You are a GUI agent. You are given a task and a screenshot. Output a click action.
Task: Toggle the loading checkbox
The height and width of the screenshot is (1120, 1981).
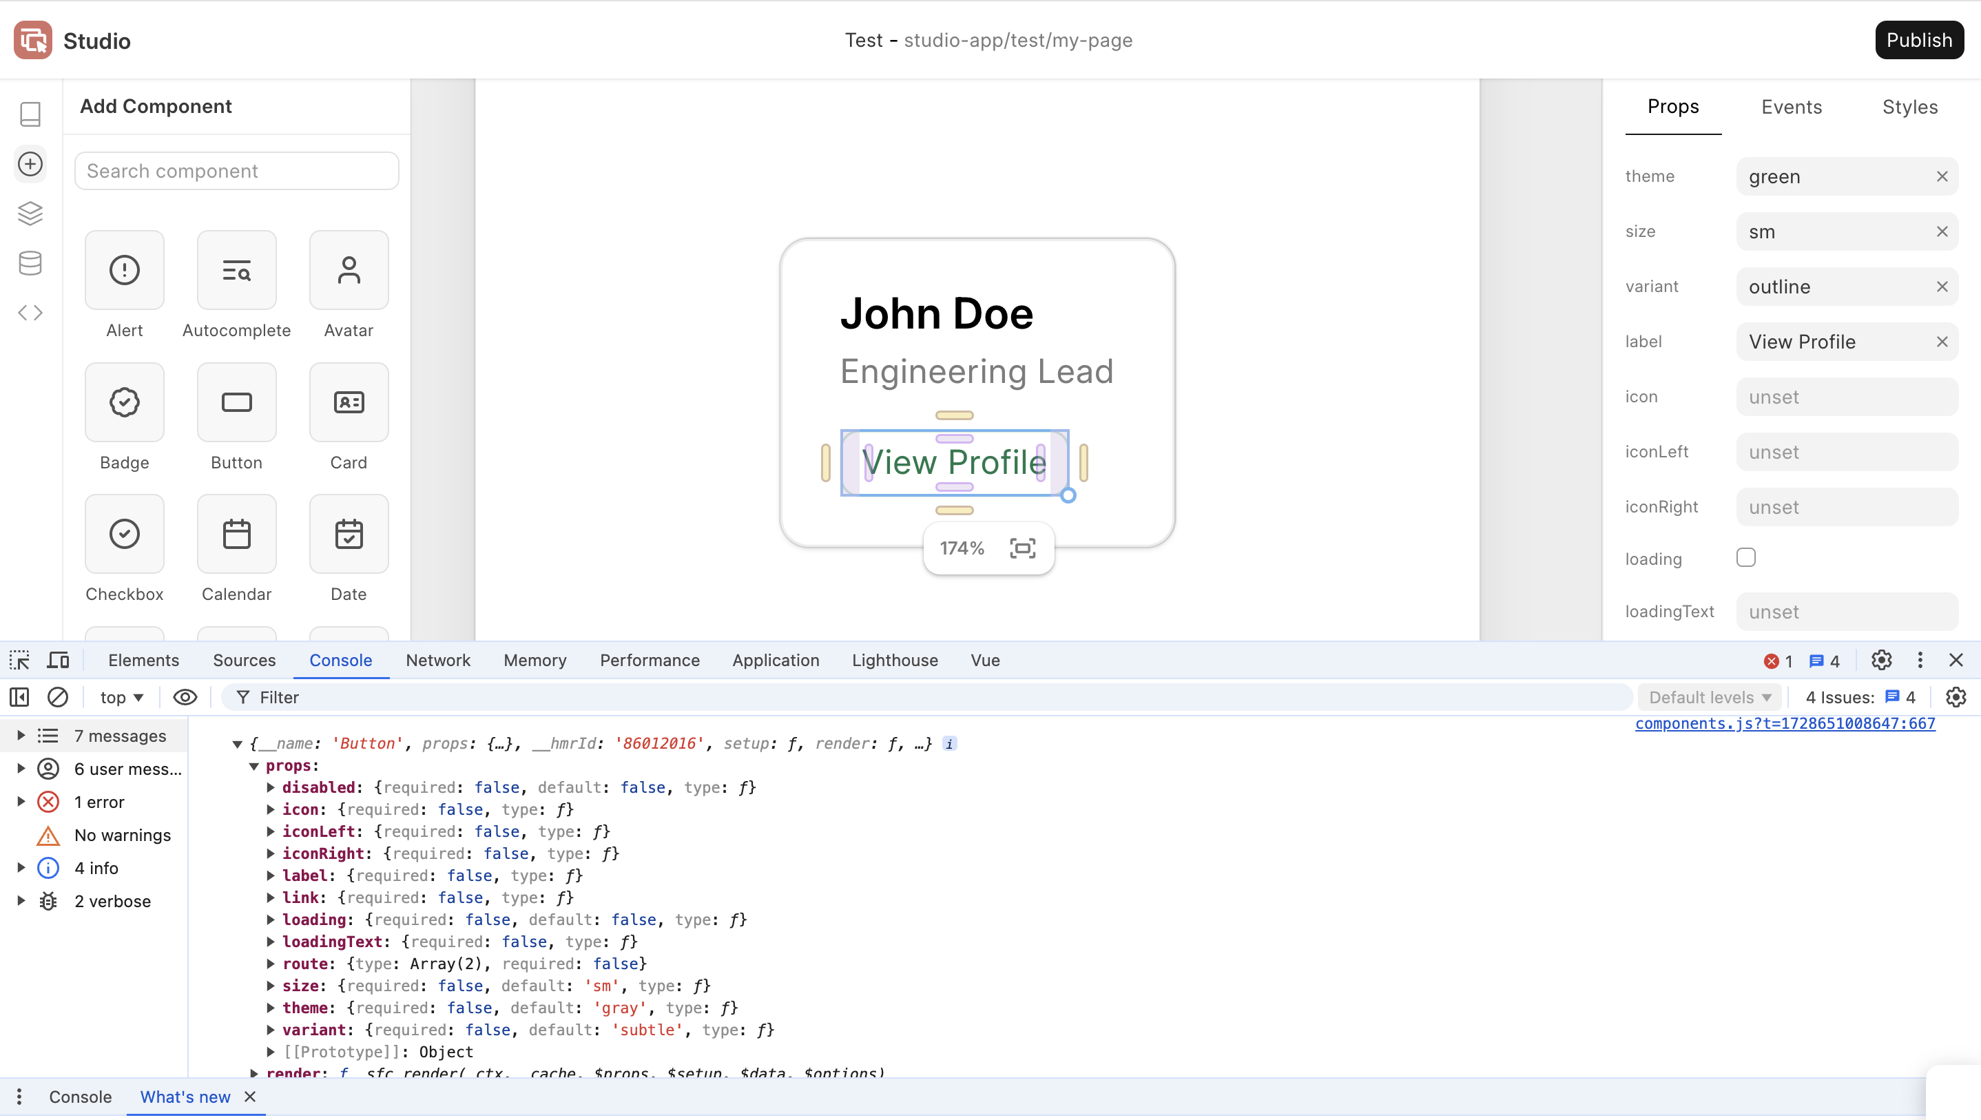coord(1745,558)
